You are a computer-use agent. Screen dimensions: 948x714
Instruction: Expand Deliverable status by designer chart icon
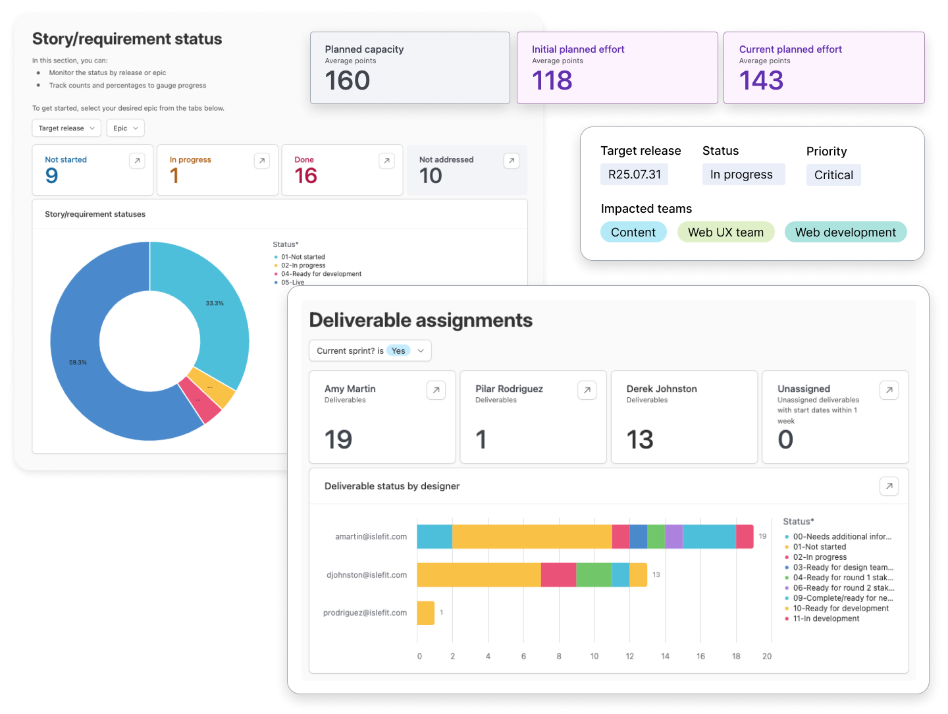click(889, 486)
